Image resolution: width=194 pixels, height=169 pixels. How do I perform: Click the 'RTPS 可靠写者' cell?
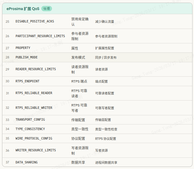[79, 108]
